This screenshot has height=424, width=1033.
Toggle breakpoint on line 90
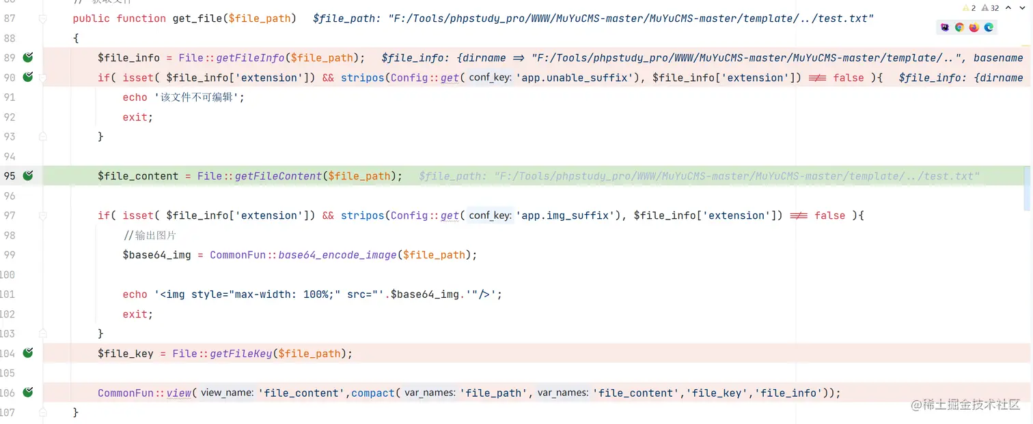28,78
